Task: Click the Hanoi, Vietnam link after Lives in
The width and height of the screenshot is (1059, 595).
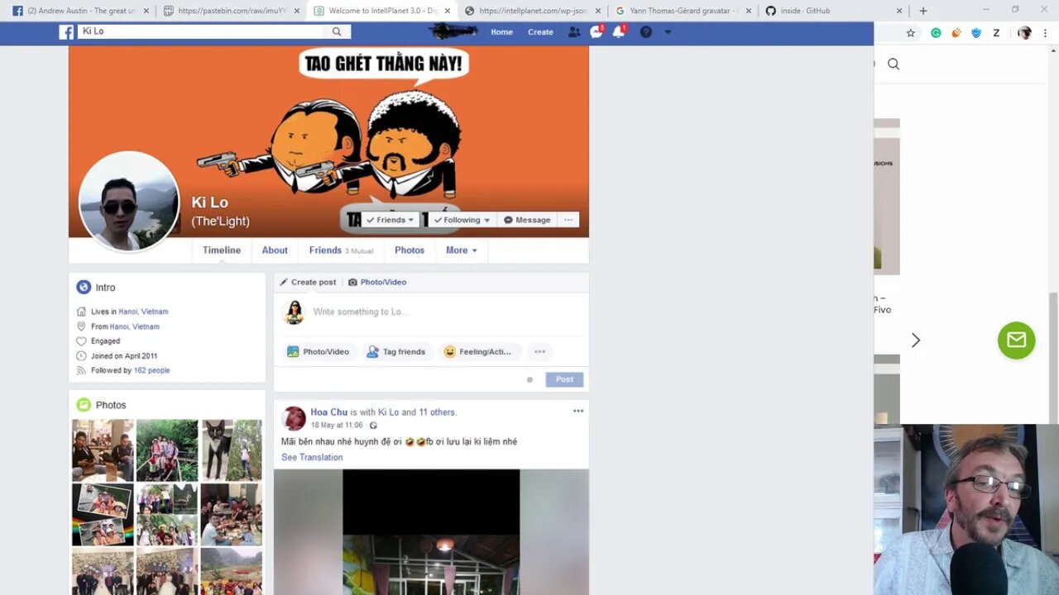Action: click(x=143, y=312)
